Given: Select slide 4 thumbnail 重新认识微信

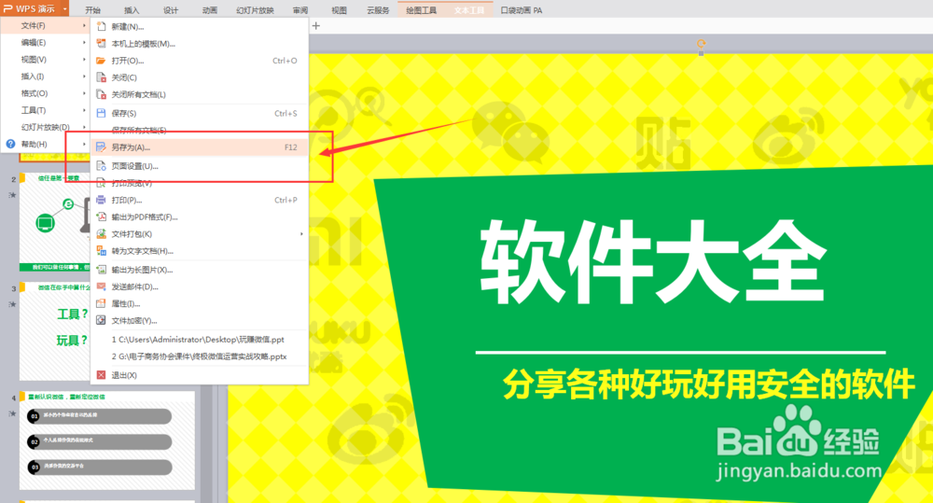Looking at the screenshot, I should pyautogui.click(x=107, y=440).
